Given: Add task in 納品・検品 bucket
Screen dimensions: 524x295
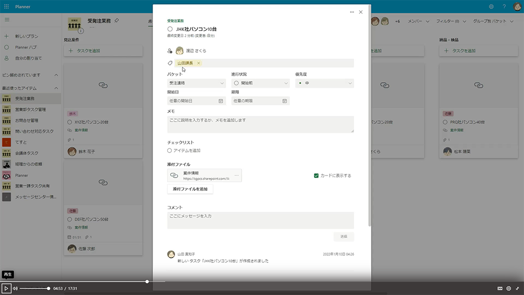Looking at the screenshot, I should pos(478,51).
